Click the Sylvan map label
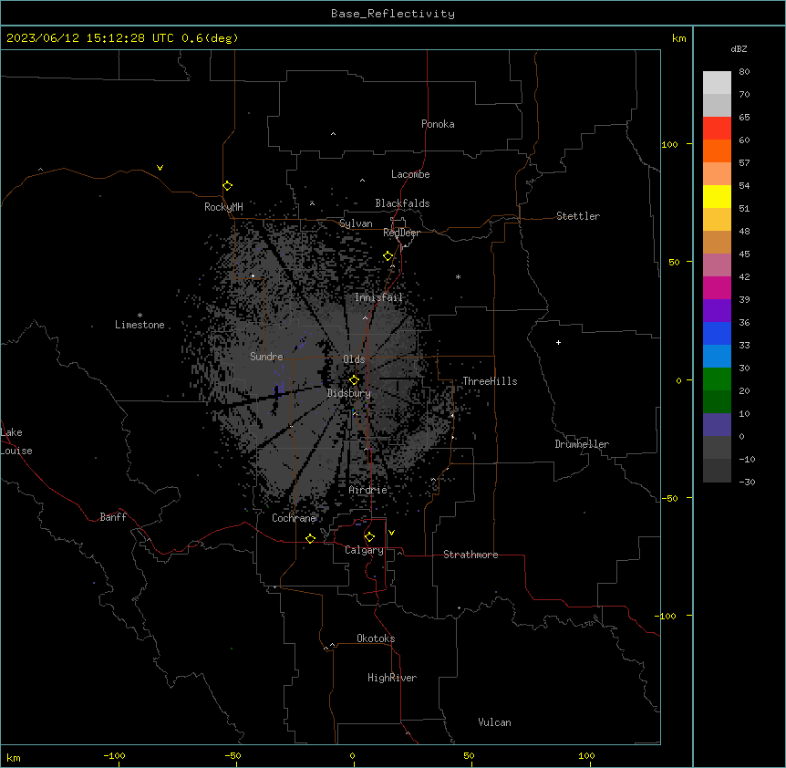 click(x=356, y=223)
